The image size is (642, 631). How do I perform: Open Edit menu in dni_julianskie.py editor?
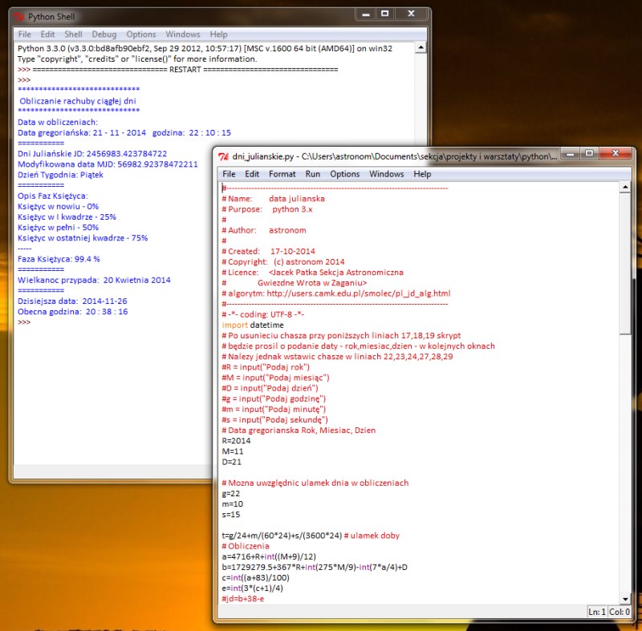(252, 174)
